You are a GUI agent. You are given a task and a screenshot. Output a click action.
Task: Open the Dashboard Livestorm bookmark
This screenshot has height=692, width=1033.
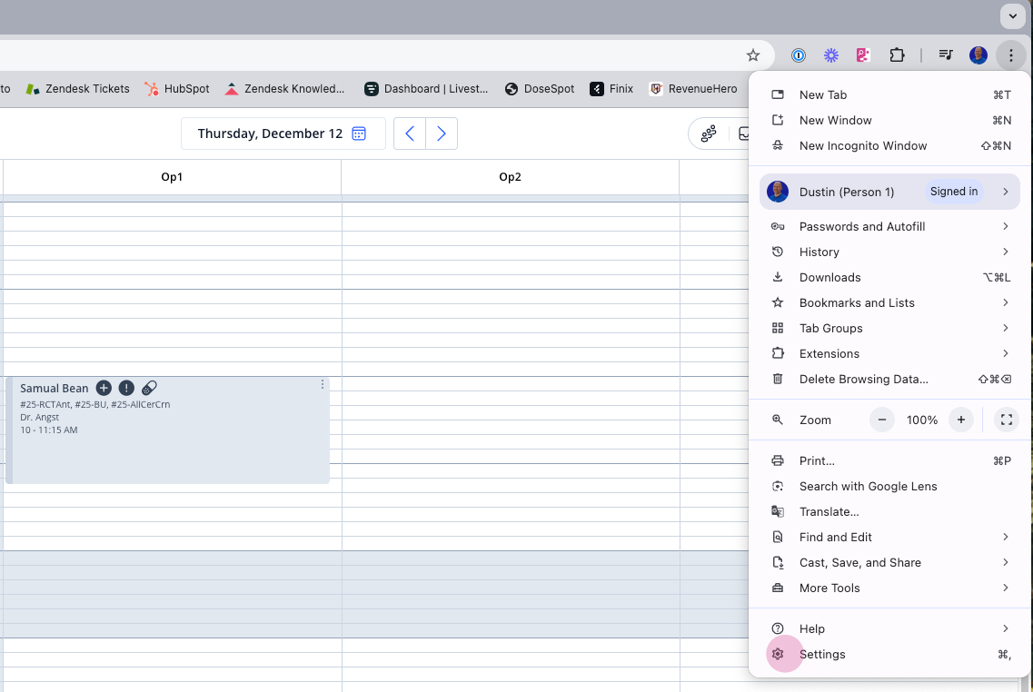[426, 89]
